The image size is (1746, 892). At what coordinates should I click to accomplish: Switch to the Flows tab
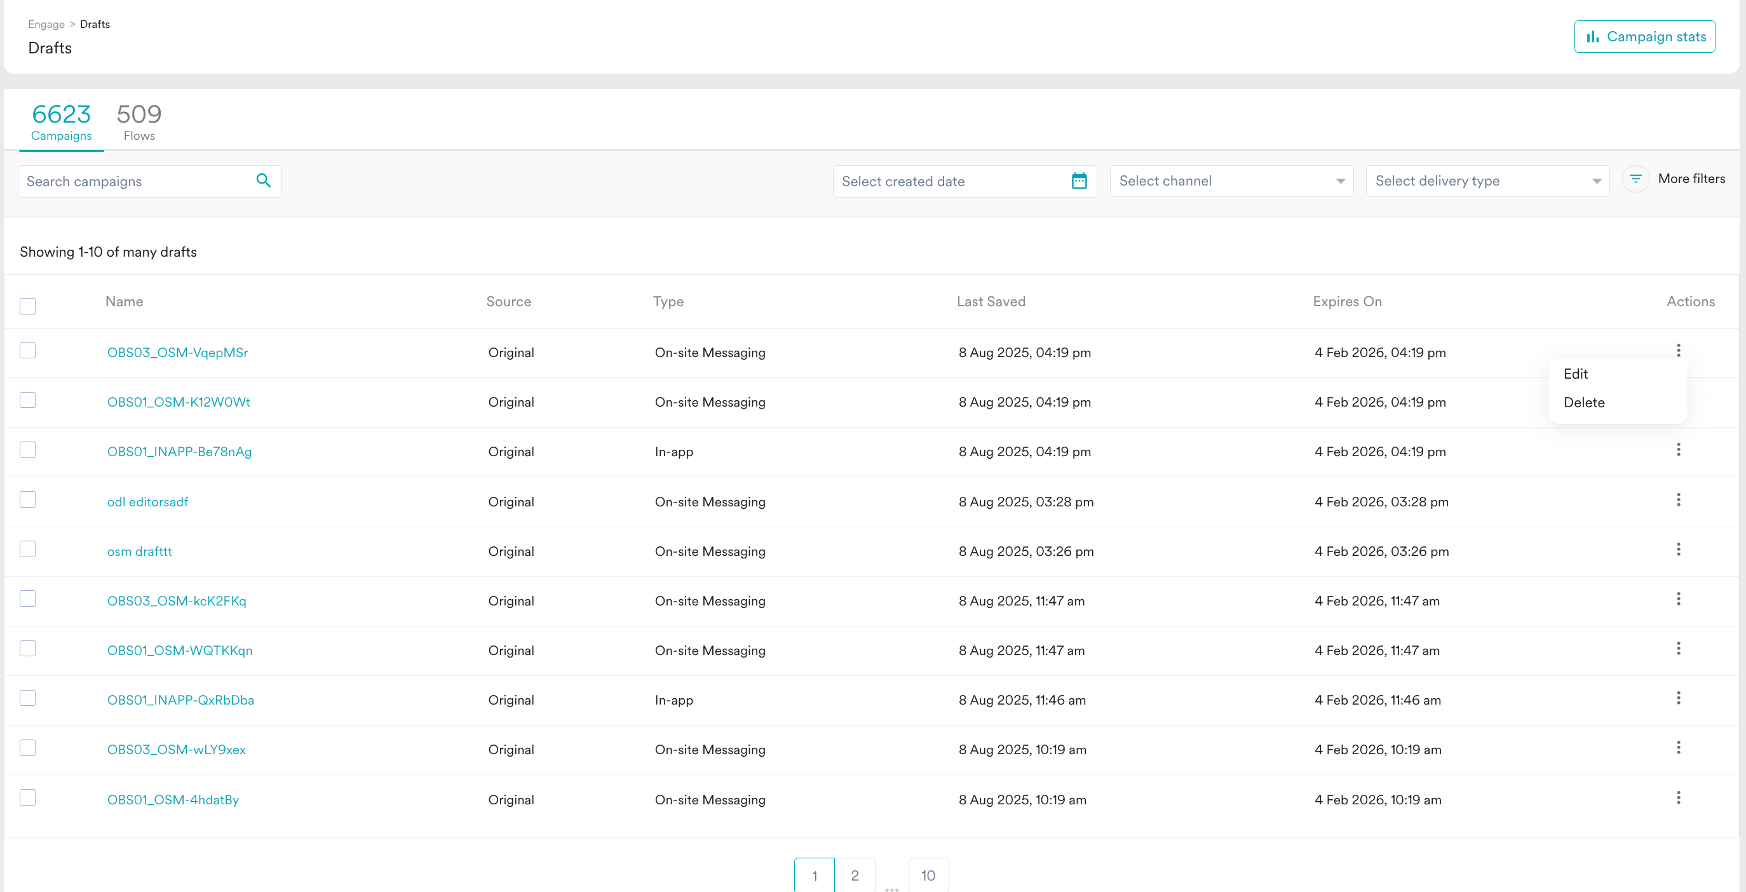tap(139, 122)
